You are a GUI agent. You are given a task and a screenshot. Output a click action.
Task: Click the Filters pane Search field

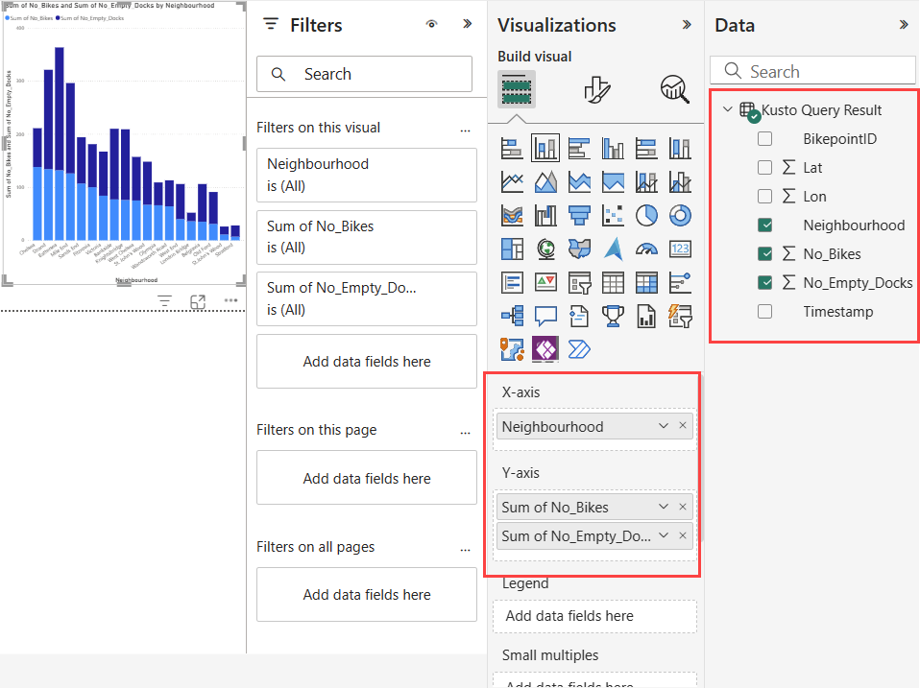364,74
